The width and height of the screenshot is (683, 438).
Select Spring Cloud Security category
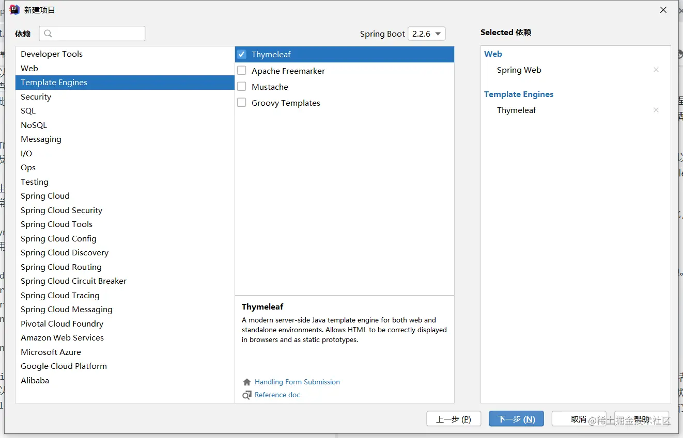(125, 210)
